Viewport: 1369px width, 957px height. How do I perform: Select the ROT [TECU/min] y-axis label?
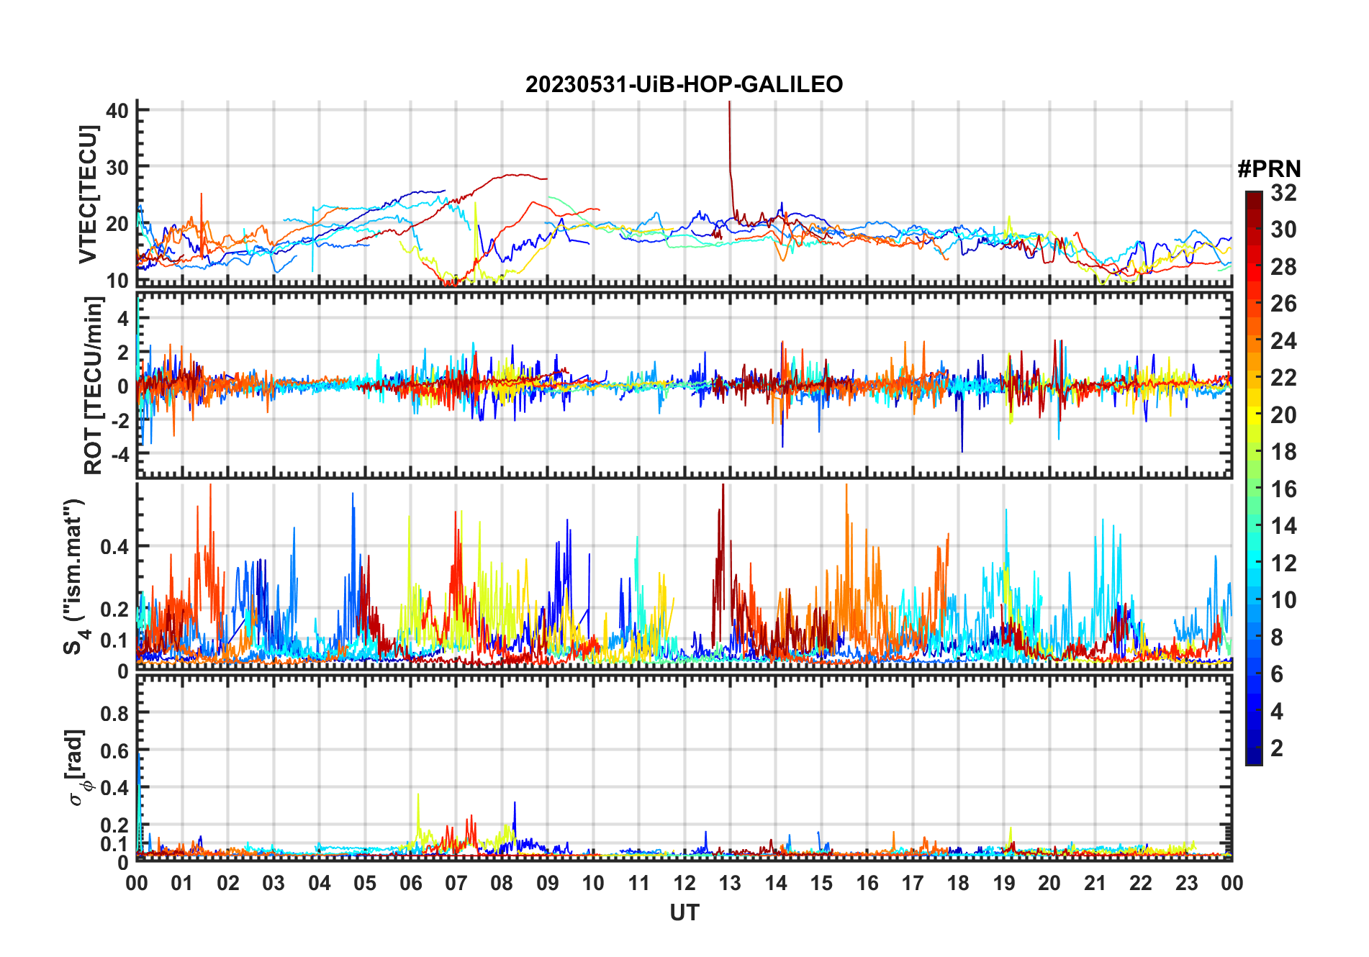[94, 386]
